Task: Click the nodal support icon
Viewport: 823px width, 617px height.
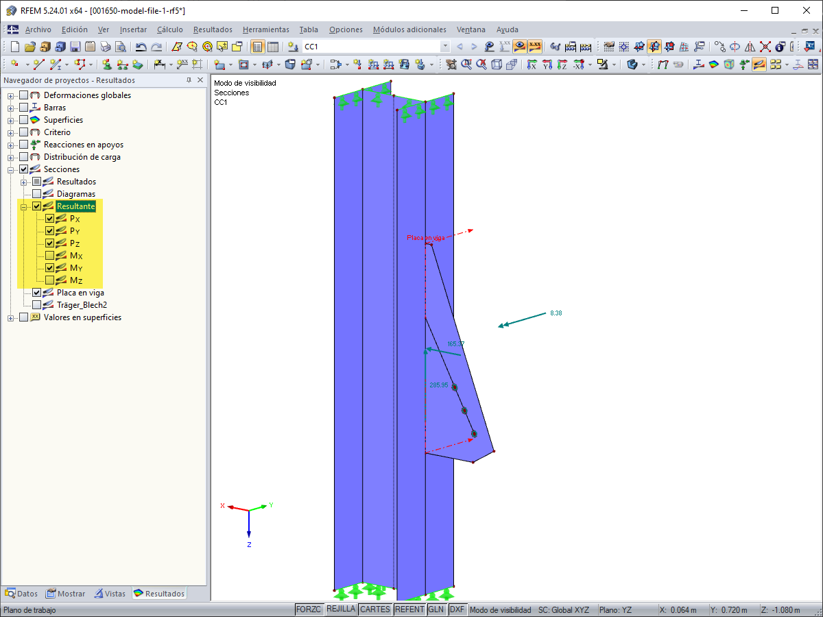Action: (x=108, y=64)
